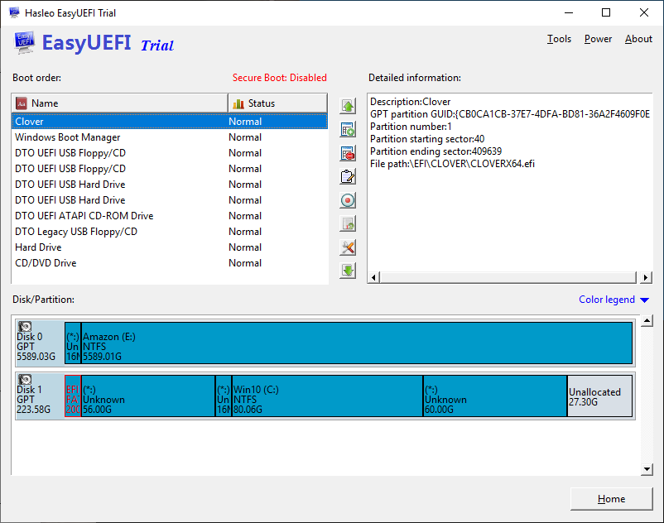Viewport: 664px width, 523px height.
Task: Click the one-time boot red circle icon
Action: pyautogui.click(x=348, y=200)
